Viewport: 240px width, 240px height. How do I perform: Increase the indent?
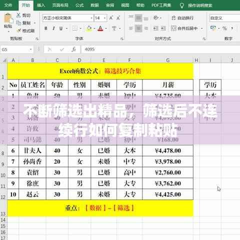tap(163, 28)
